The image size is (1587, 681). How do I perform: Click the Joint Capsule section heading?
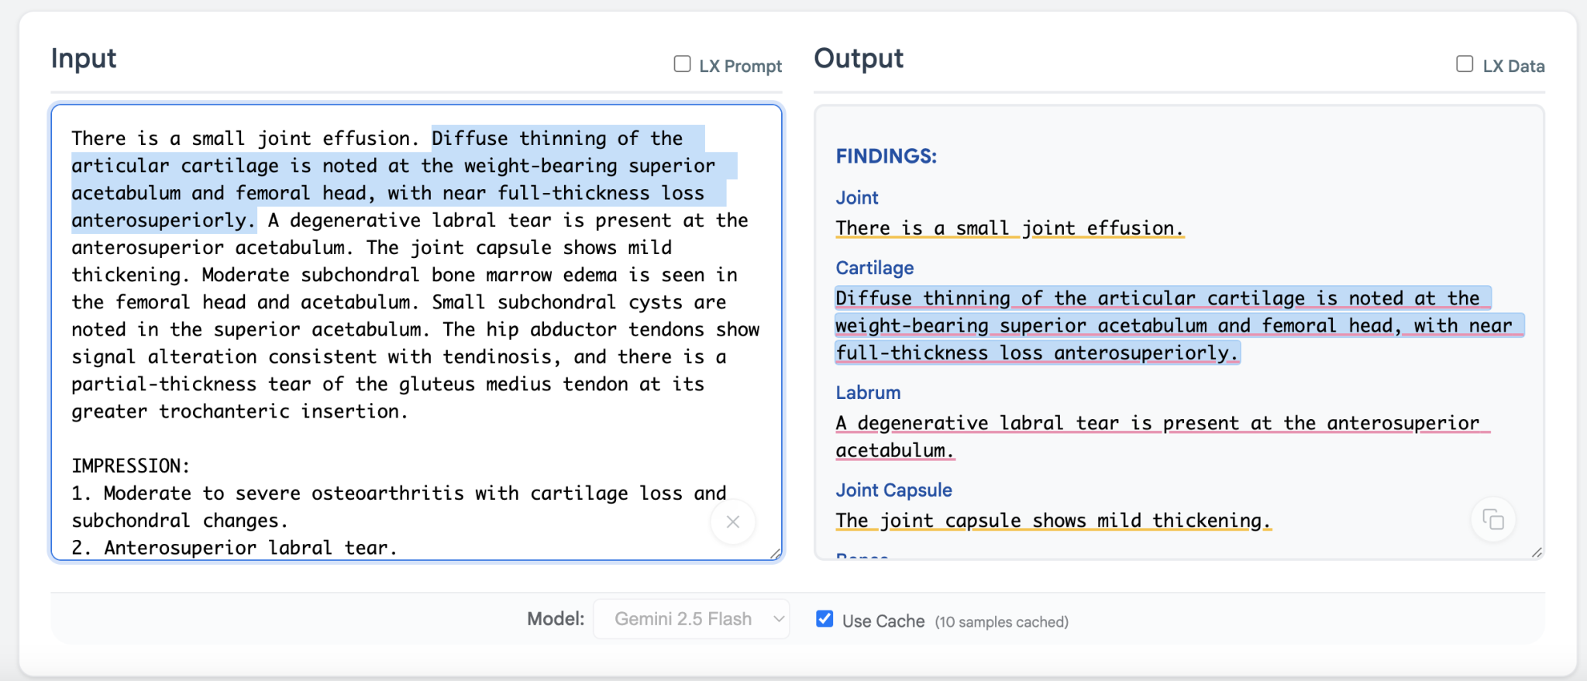tap(893, 490)
